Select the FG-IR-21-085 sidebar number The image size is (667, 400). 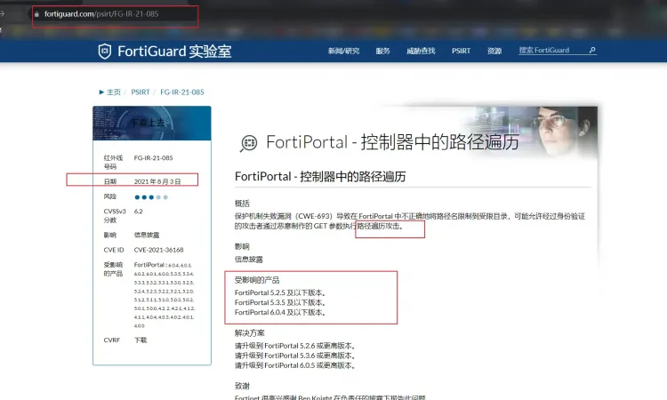153,157
